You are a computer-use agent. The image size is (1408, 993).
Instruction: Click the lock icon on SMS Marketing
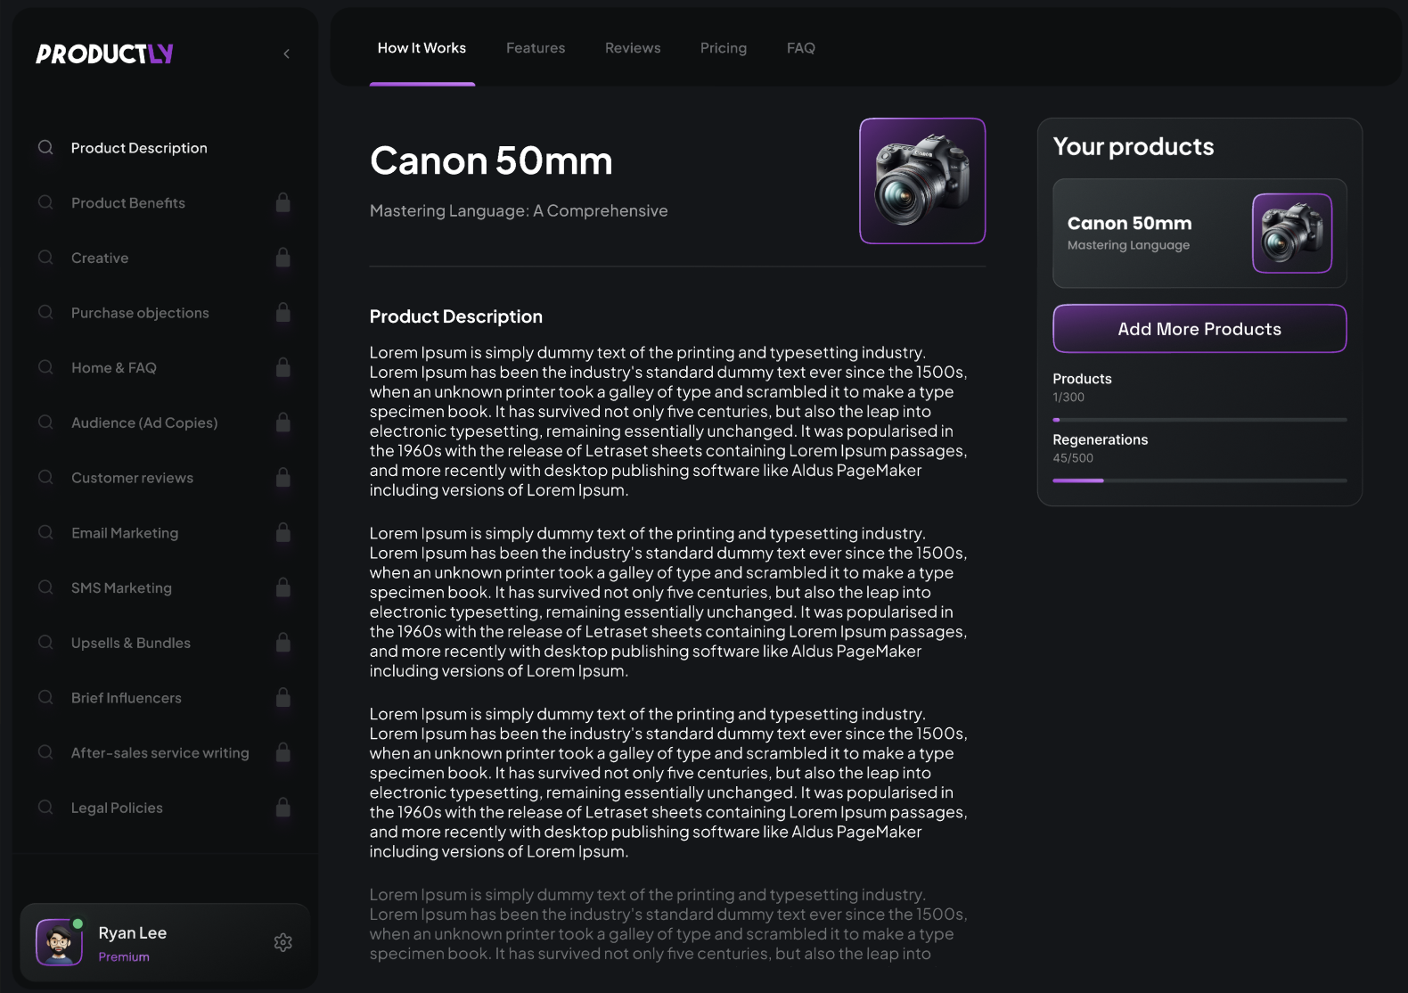pos(282,587)
